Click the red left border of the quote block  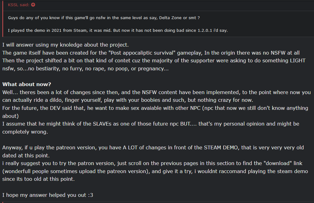pos(3,19)
